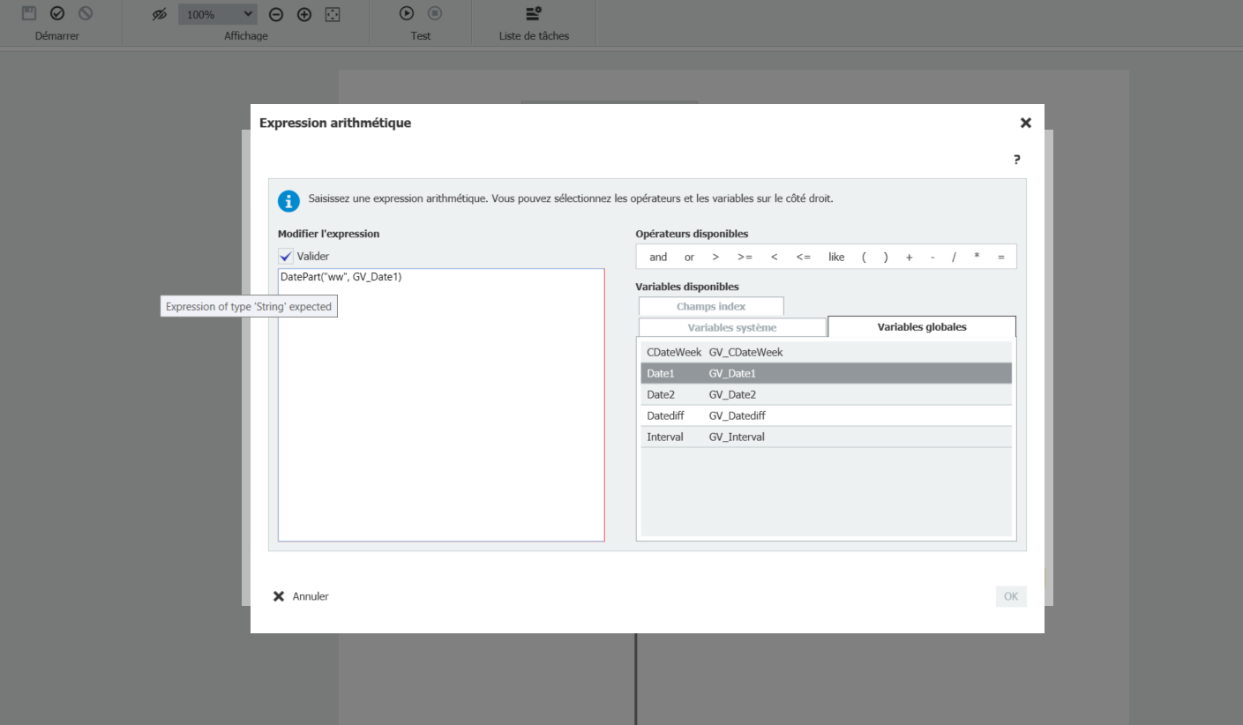Start the test with the play icon
The width and height of the screenshot is (1243, 725).
tap(407, 13)
